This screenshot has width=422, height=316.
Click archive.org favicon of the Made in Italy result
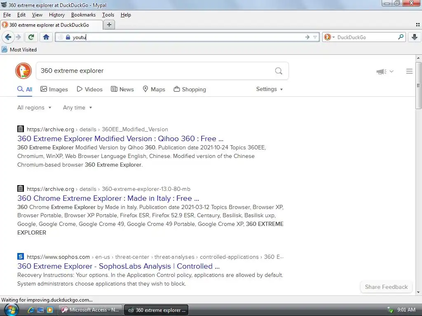click(x=21, y=188)
